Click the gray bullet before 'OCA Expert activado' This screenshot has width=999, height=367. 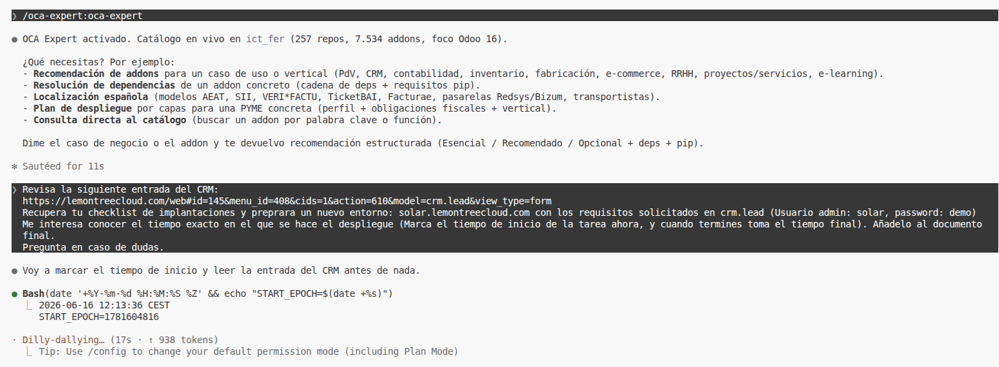(x=14, y=39)
